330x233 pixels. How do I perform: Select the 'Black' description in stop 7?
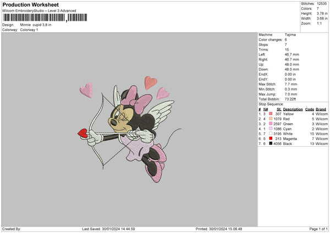pos(288,144)
